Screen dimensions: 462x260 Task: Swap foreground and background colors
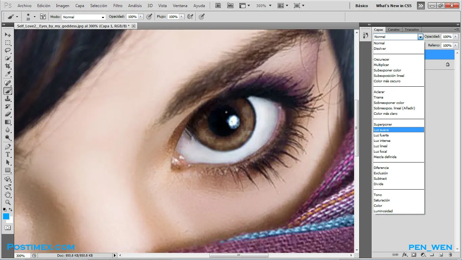point(11,210)
